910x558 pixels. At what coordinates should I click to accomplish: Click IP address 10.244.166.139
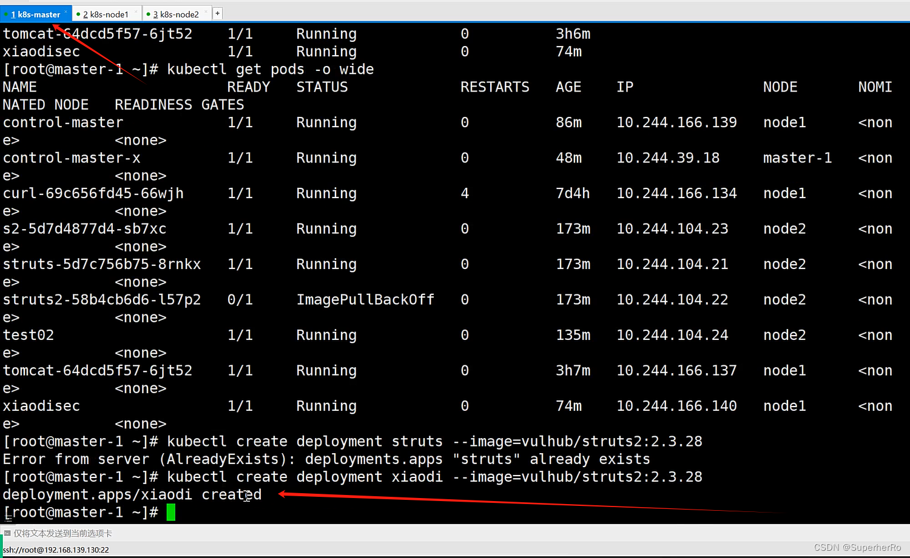point(676,122)
